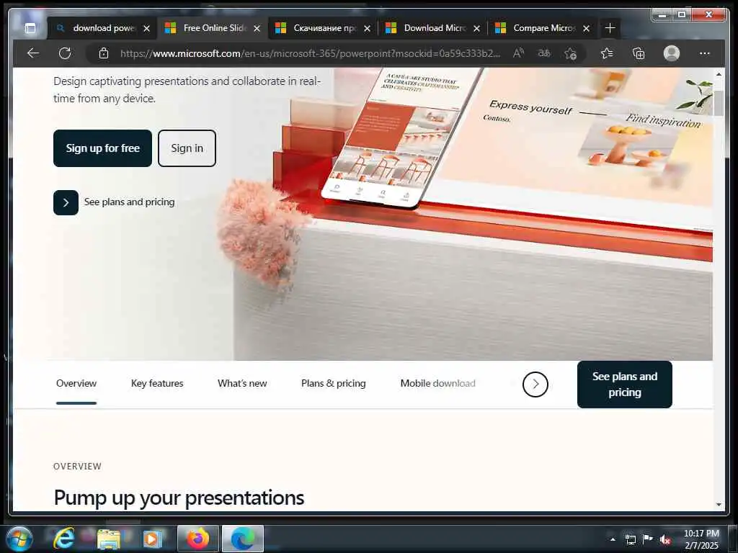Add this page to favorites star icon
The height and width of the screenshot is (553, 738).
click(x=571, y=53)
